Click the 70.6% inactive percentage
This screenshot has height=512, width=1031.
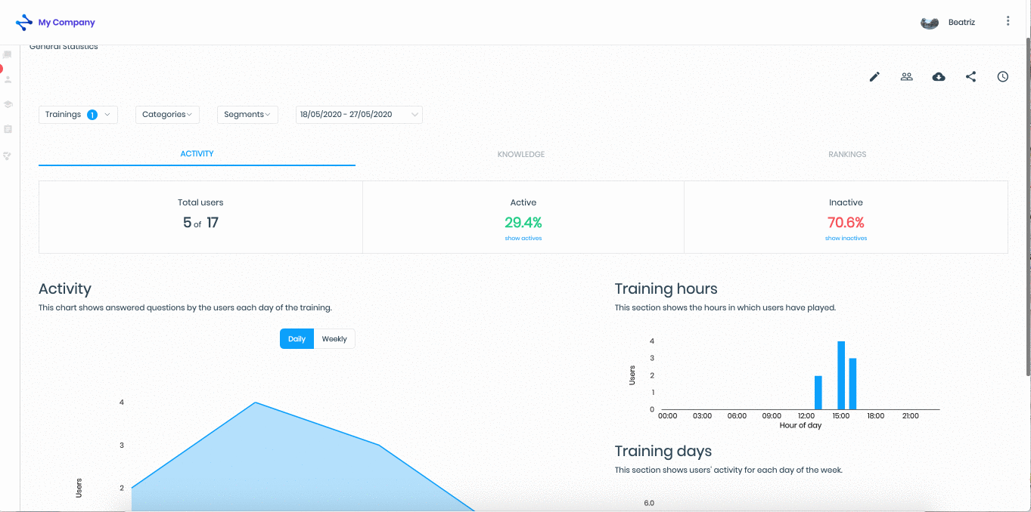pos(846,223)
